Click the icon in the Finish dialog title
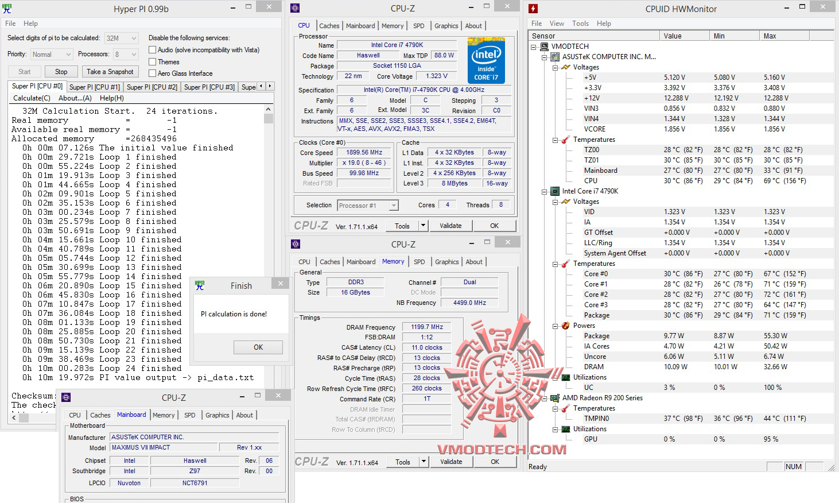The width and height of the screenshot is (839, 503). 200,285
